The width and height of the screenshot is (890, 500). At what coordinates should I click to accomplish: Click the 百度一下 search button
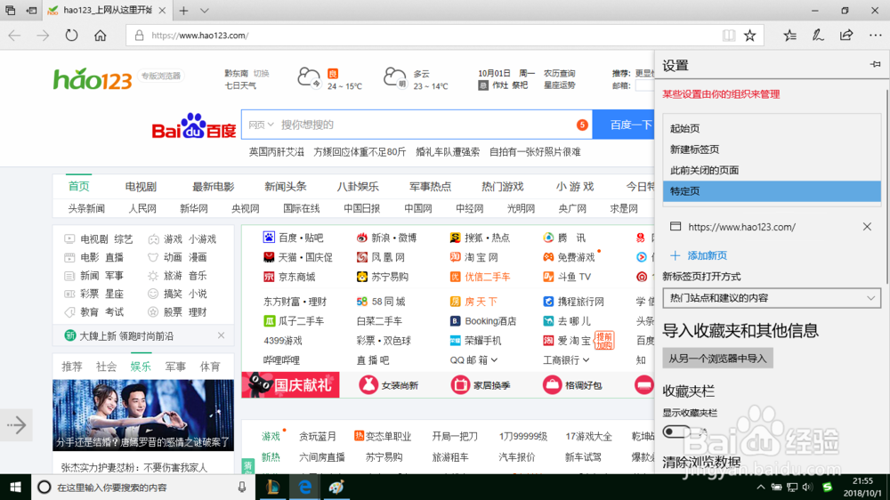point(624,125)
